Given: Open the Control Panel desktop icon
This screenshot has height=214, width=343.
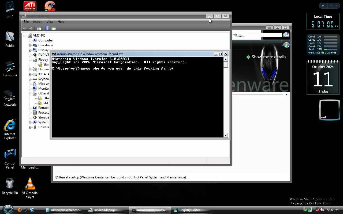Looking at the screenshot, I should point(10,159).
